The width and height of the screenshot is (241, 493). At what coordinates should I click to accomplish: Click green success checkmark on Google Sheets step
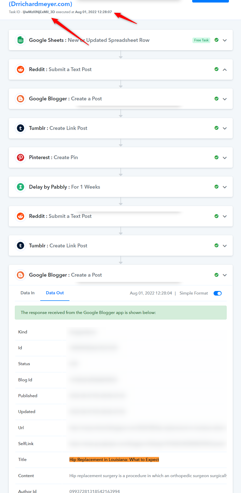[216, 40]
